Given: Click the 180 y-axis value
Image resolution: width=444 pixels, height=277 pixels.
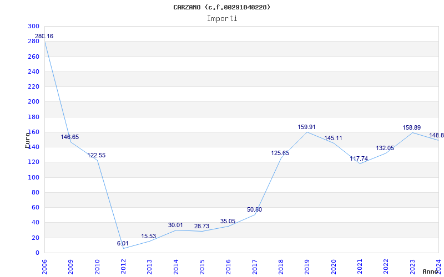Looking at the screenshot, I should (x=33, y=117).
